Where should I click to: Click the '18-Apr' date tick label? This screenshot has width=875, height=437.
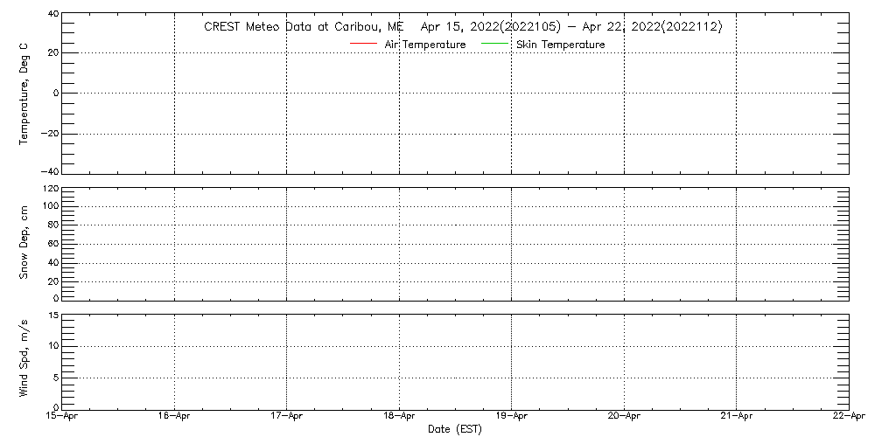pyautogui.click(x=400, y=416)
